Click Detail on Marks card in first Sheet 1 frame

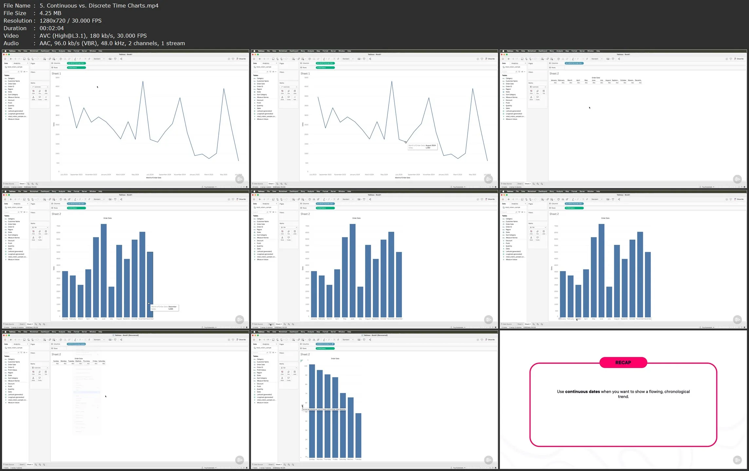tap(33, 98)
